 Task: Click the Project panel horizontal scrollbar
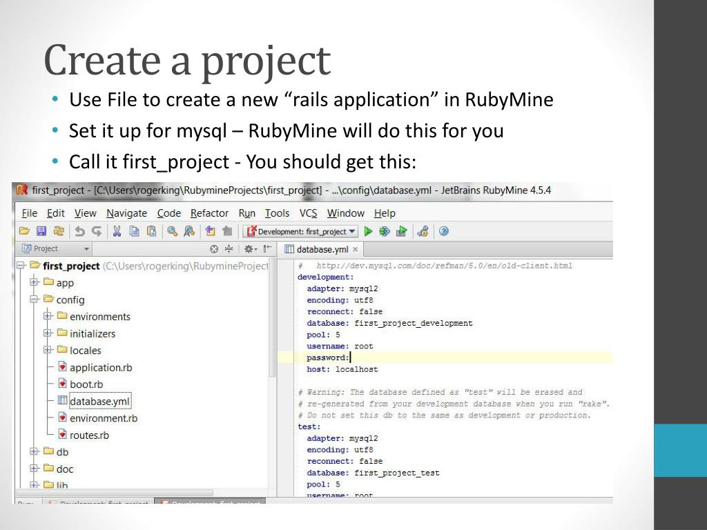click(114, 493)
